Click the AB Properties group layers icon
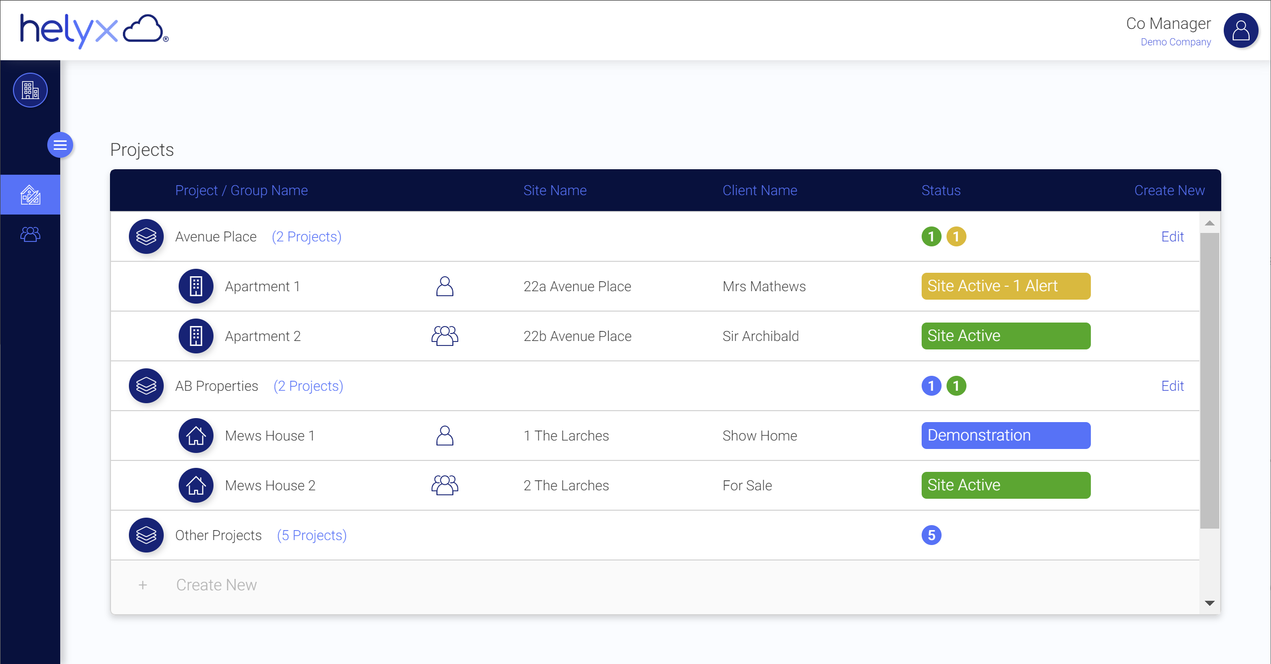1271x664 pixels. tap(146, 386)
